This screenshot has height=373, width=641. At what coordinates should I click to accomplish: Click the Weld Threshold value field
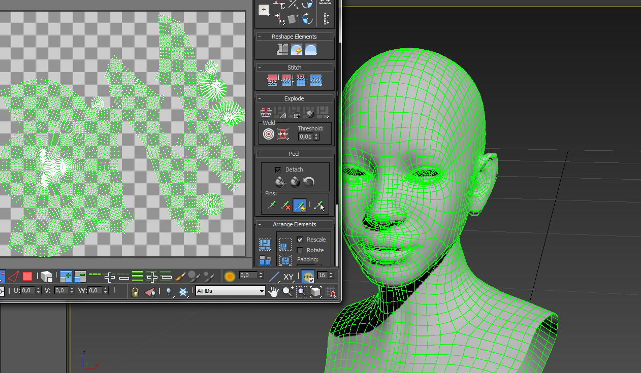305,137
